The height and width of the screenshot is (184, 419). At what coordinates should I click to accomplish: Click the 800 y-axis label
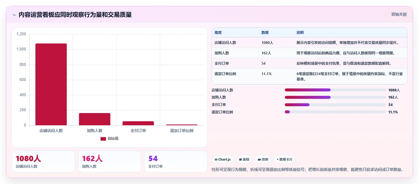coord(23,65)
